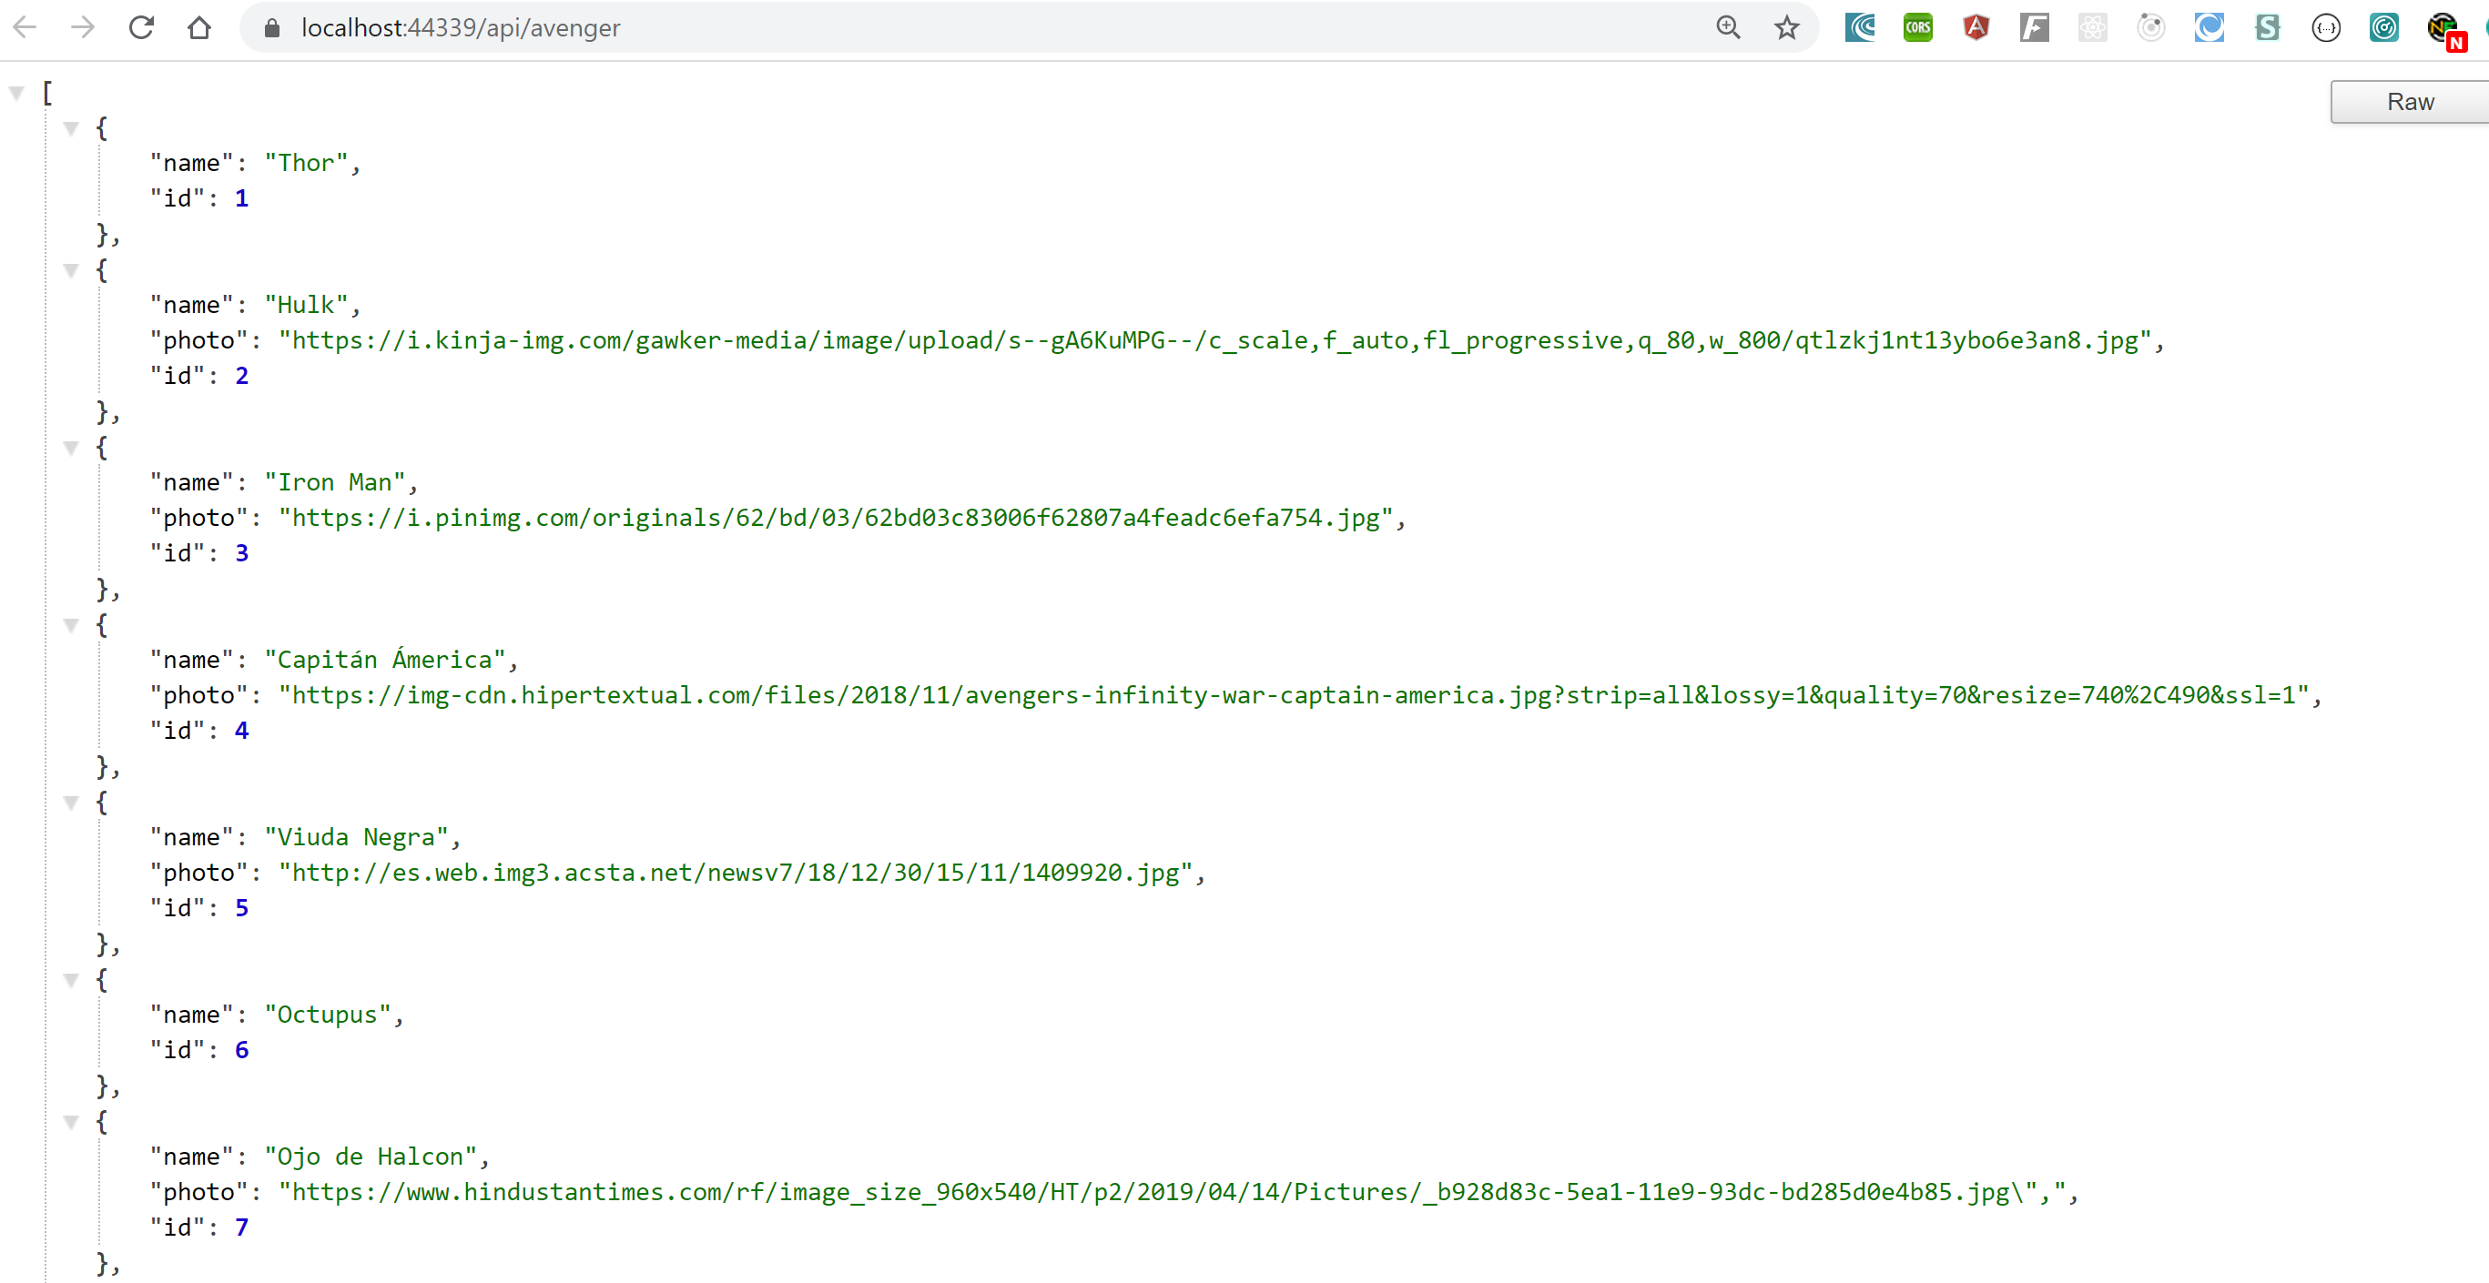The image size is (2489, 1283).
Task: Click the id value 4
Action: coord(241,731)
